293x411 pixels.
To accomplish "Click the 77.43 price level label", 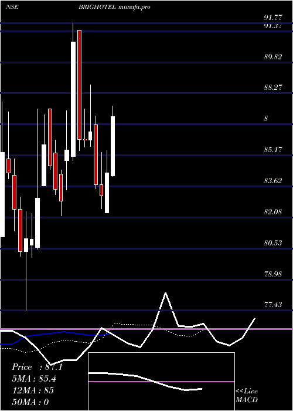I will click(273, 305).
